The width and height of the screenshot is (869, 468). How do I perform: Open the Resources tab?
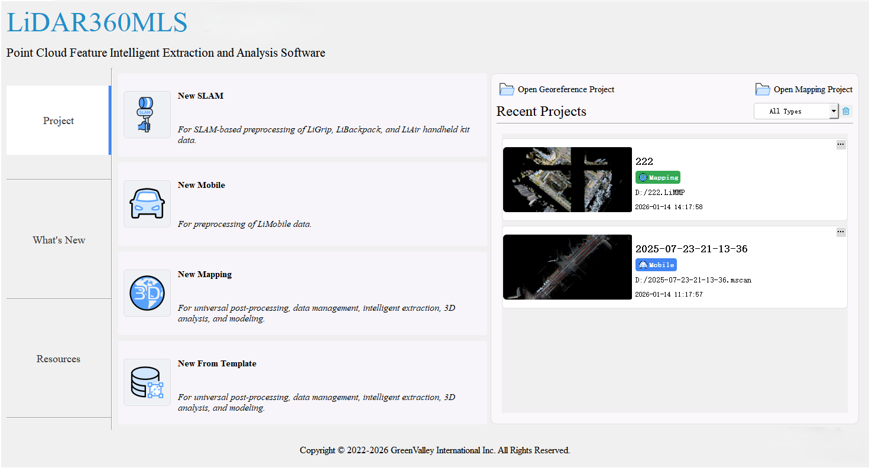click(x=58, y=358)
